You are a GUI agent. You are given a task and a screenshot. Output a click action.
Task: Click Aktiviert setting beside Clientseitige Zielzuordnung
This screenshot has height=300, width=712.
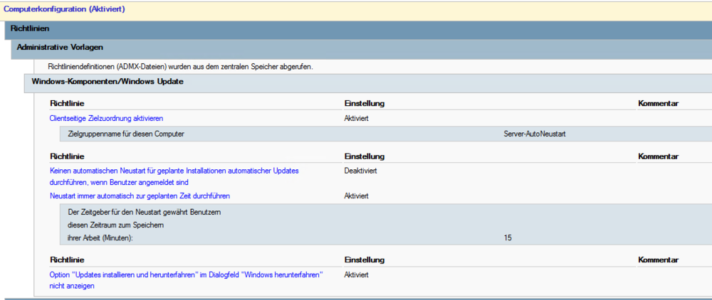click(x=356, y=118)
